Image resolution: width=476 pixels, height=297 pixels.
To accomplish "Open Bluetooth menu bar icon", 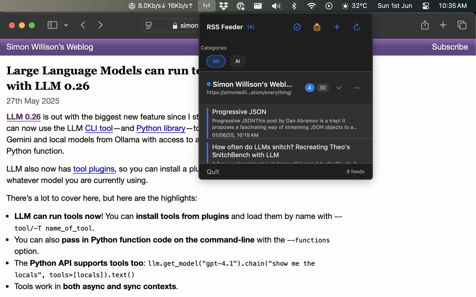I will [294, 6].
